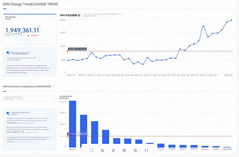Reset view to 1:1 scale
239x157 pixels.
[146, 150]
